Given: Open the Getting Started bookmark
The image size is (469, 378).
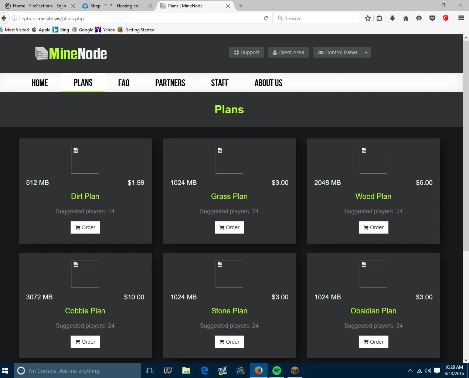Looking at the screenshot, I should pos(136,30).
